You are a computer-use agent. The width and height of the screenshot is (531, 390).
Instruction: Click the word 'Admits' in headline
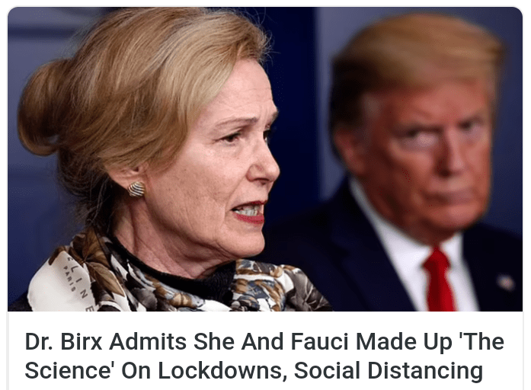tap(148, 341)
